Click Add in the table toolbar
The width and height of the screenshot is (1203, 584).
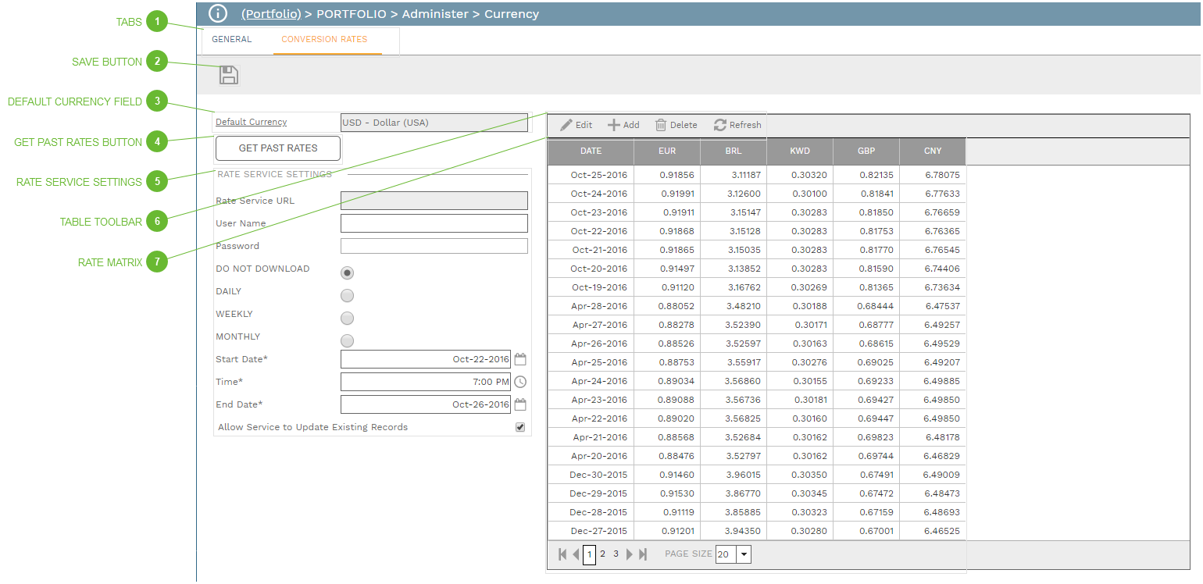[x=623, y=125]
